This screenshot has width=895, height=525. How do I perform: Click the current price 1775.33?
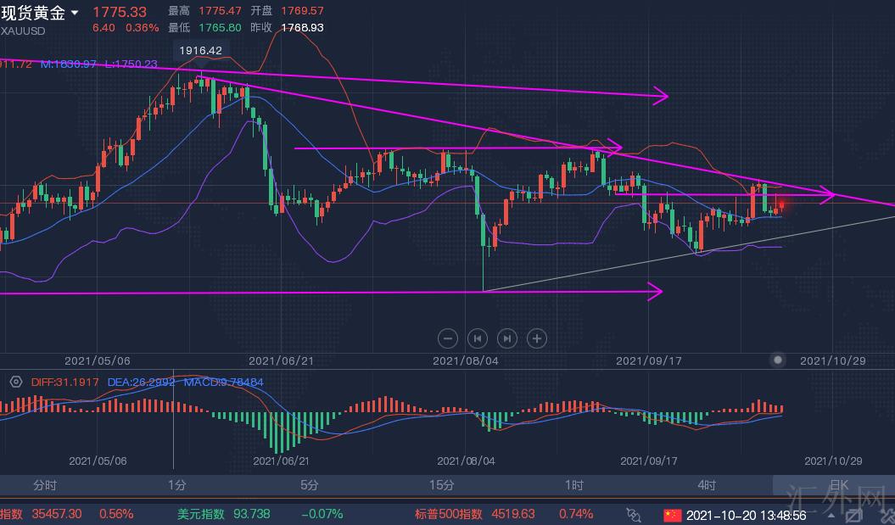(120, 12)
